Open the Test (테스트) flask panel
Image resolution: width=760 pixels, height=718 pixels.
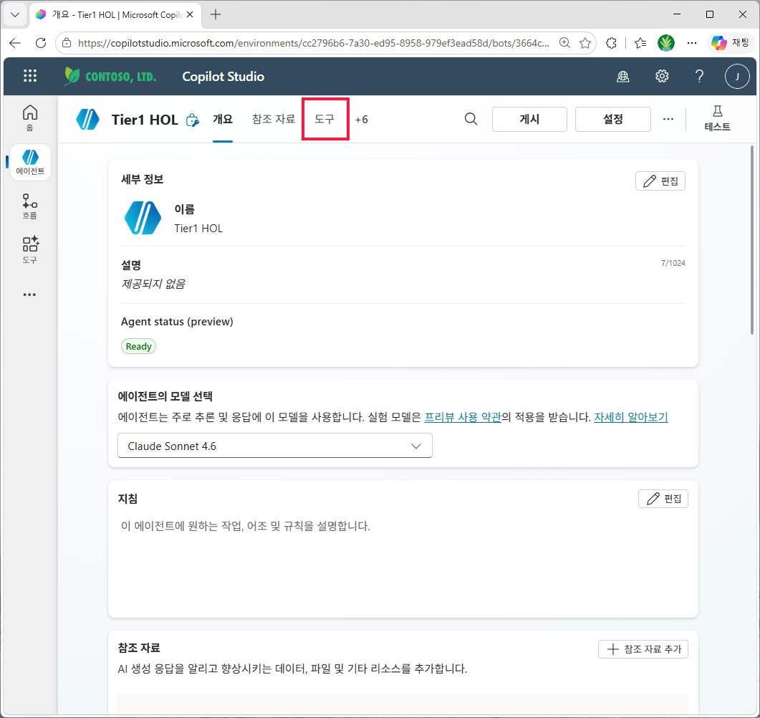point(717,118)
